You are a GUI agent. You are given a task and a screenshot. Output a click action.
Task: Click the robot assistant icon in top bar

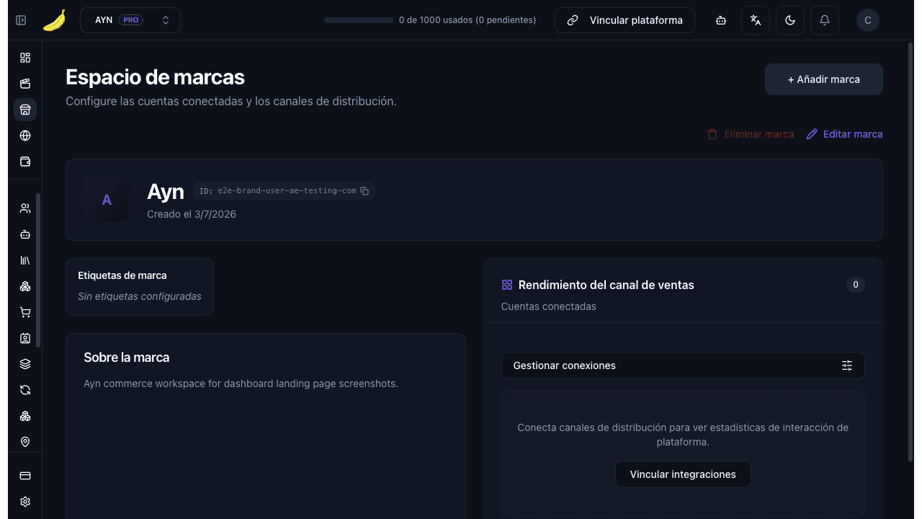721,20
